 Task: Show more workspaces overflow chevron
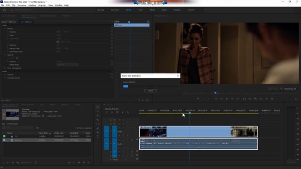205,10
